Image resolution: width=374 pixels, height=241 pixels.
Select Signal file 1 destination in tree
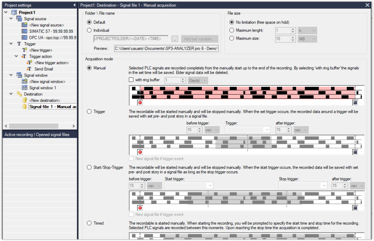click(x=53, y=107)
